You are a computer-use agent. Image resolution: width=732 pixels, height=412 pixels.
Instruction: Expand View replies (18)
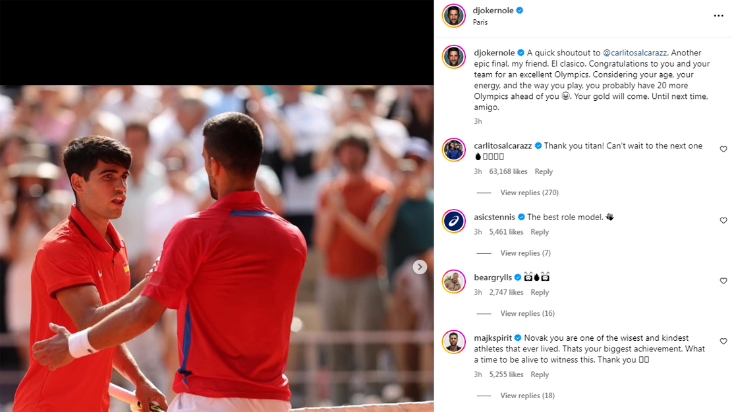coord(527,396)
